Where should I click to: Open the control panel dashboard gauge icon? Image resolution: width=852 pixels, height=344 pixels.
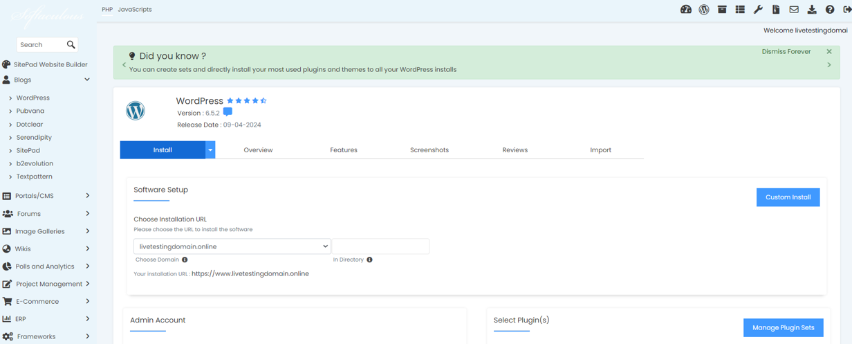coord(686,10)
